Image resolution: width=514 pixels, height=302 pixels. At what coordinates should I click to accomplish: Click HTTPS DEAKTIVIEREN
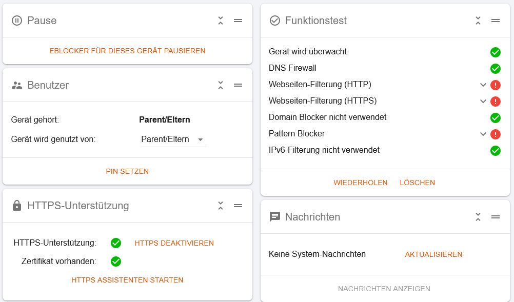coord(174,244)
